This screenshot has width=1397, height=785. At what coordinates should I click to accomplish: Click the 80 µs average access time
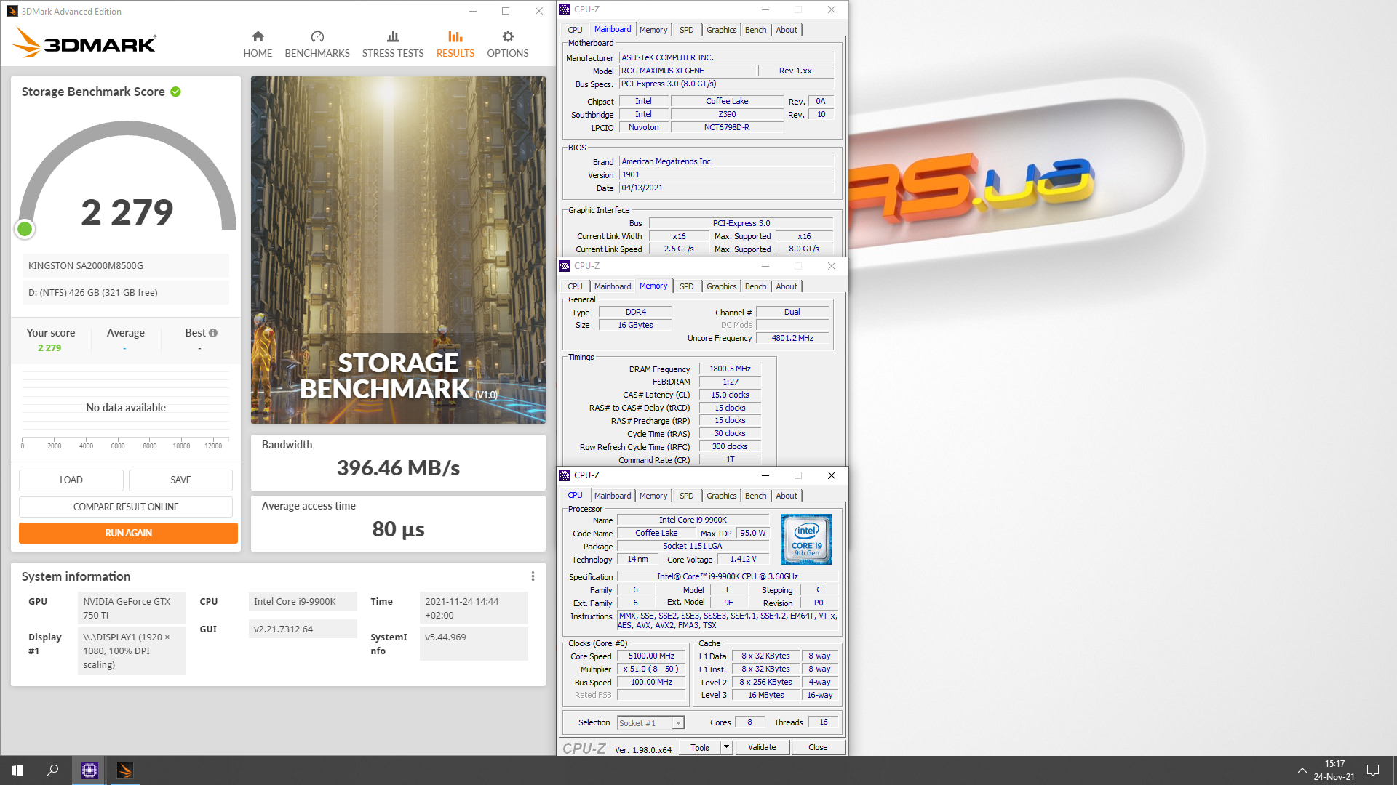click(398, 529)
